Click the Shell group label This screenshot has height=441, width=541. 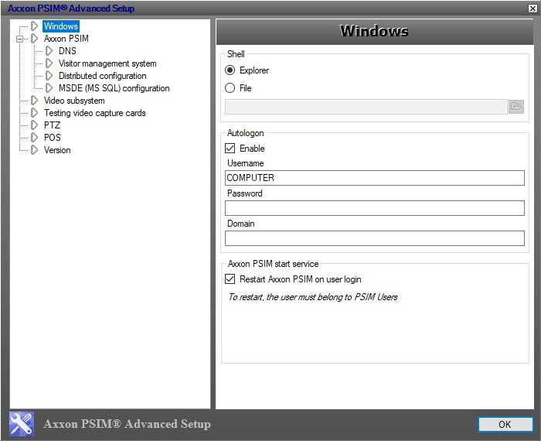click(236, 54)
